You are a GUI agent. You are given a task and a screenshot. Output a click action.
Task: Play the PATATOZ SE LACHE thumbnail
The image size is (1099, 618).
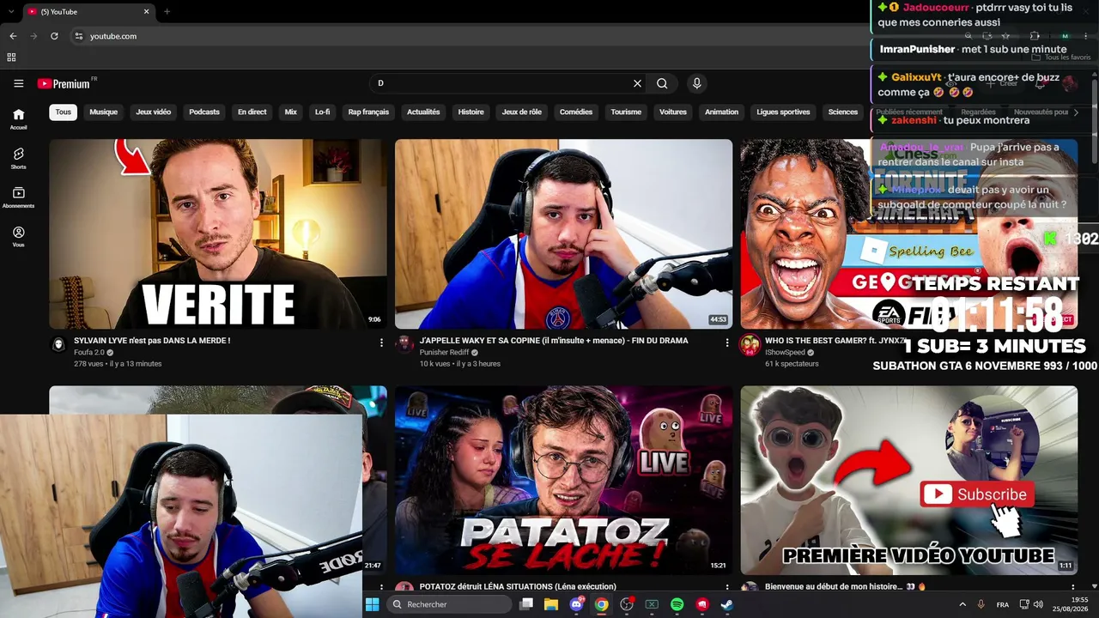click(563, 480)
